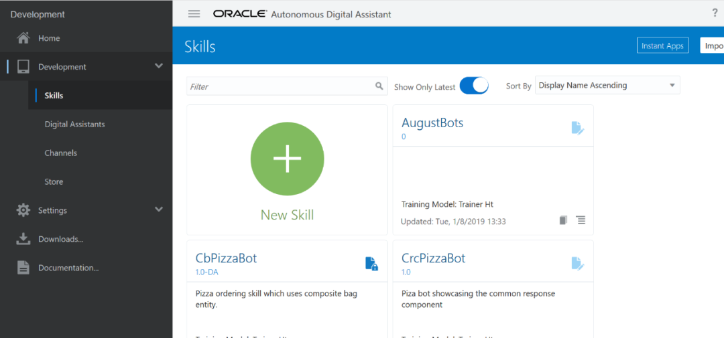The image size is (724, 338).
Task: Click the "Sort By" label
Action: click(x=518, y=86)
